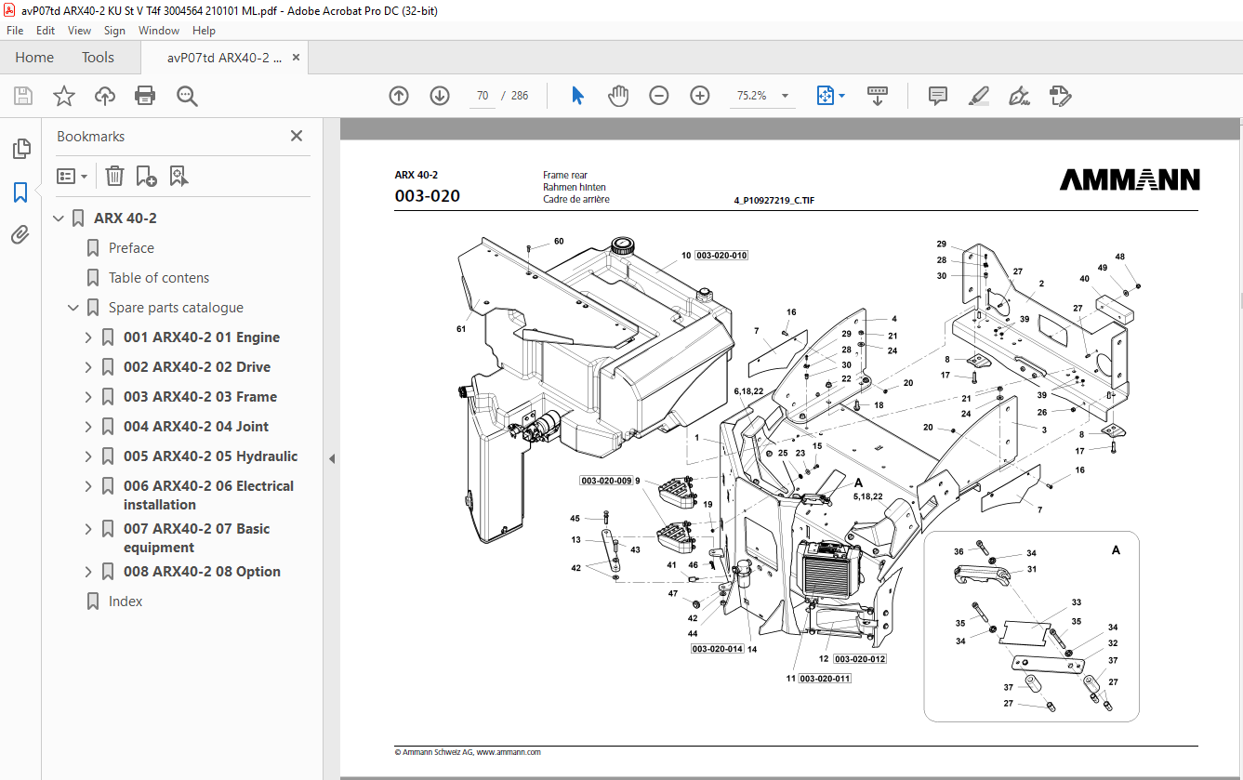Open the Page Thumbnails panel
Screen dimensions: 1243x780
tap(20, 148)
